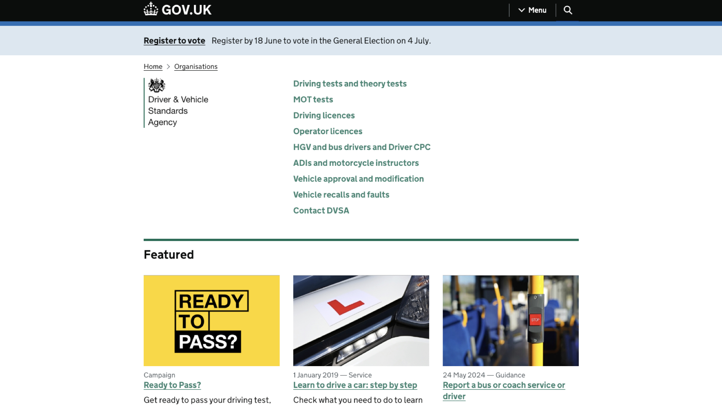Click Vehicle recalls and faults
722x406 pixels.
341,195
